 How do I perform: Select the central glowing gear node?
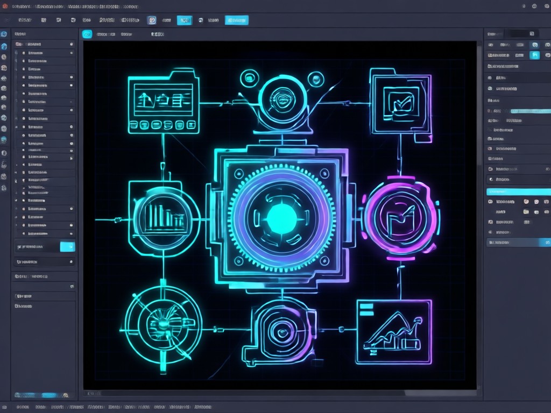pos(281,218)
